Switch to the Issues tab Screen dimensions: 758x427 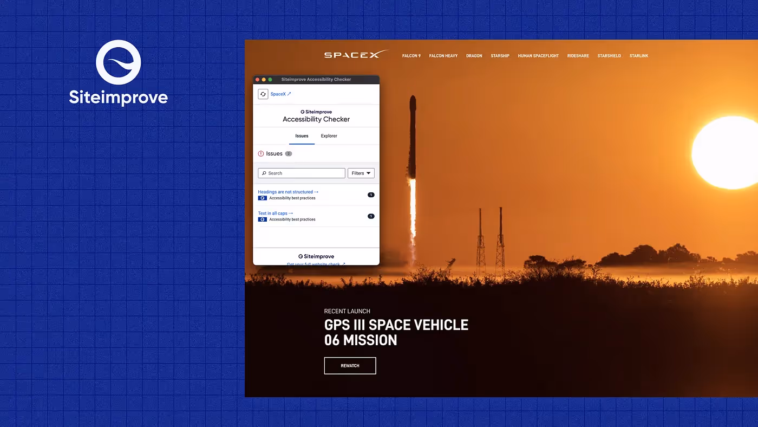click(x=302, y=136)
